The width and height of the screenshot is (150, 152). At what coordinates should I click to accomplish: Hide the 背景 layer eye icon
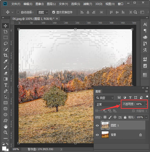[97, 135]
